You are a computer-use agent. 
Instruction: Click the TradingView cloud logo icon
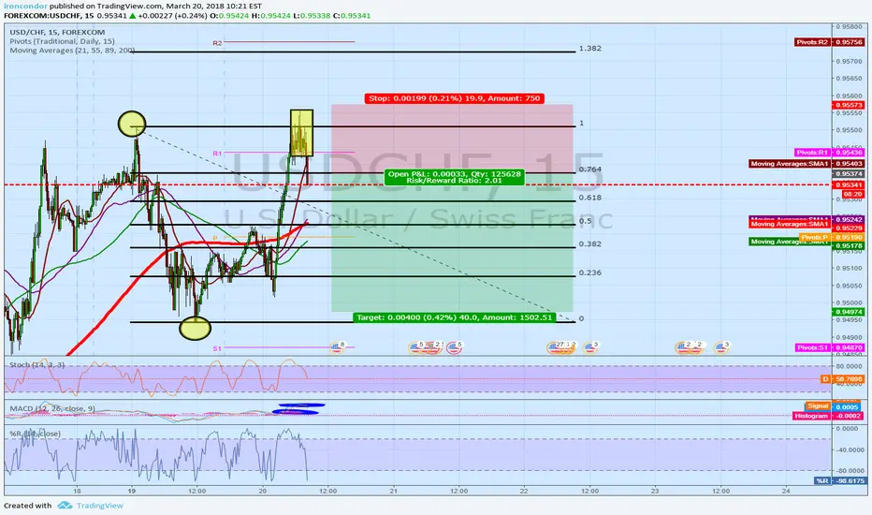coord(65,506)
